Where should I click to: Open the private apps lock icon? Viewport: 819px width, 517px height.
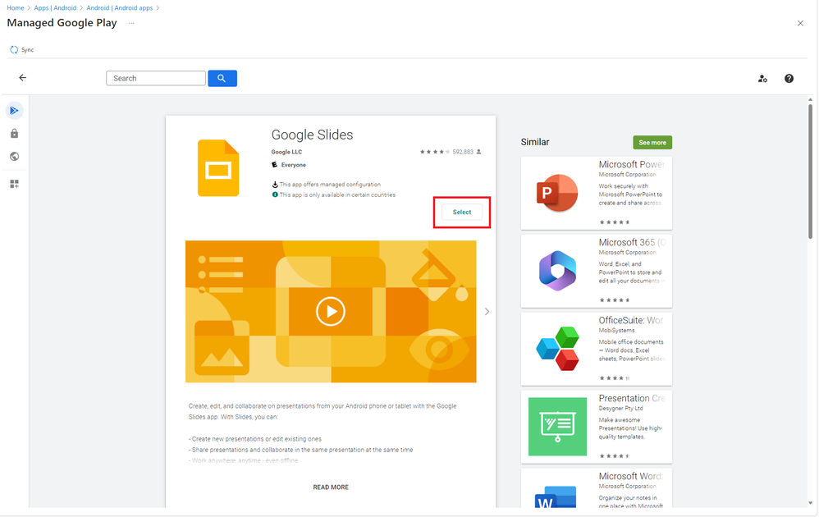click(x=15, y=134)
